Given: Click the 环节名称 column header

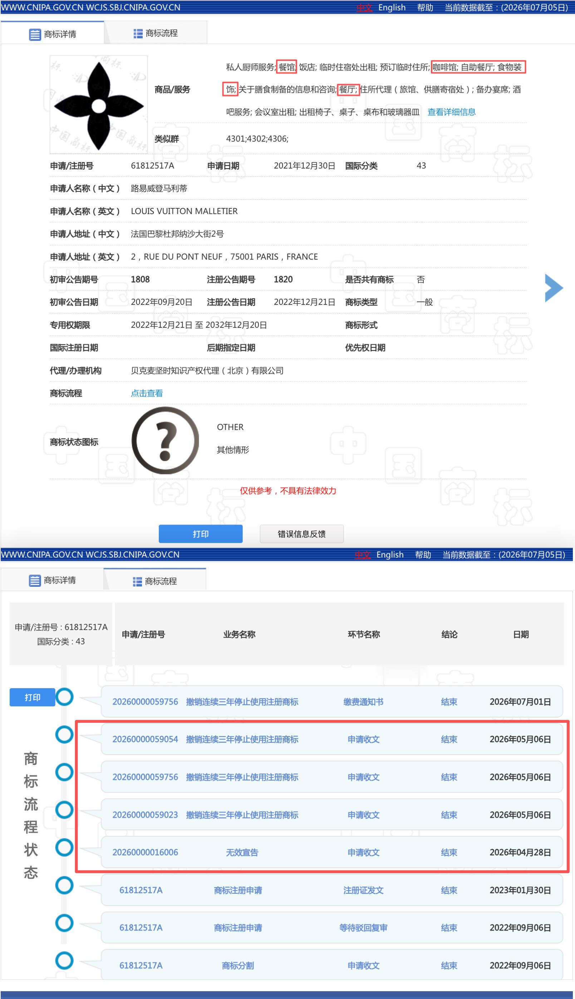Looking at the screenshot, I should pyautogui.click(x=364, y=634).
